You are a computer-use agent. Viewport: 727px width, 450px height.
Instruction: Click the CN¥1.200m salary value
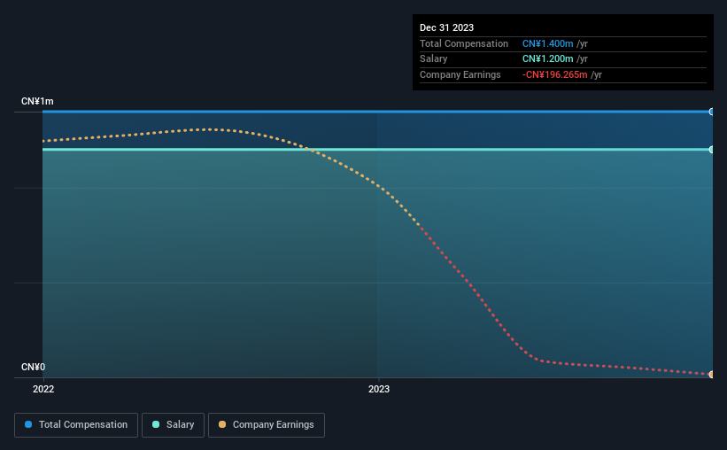click(x=547, y=59)
